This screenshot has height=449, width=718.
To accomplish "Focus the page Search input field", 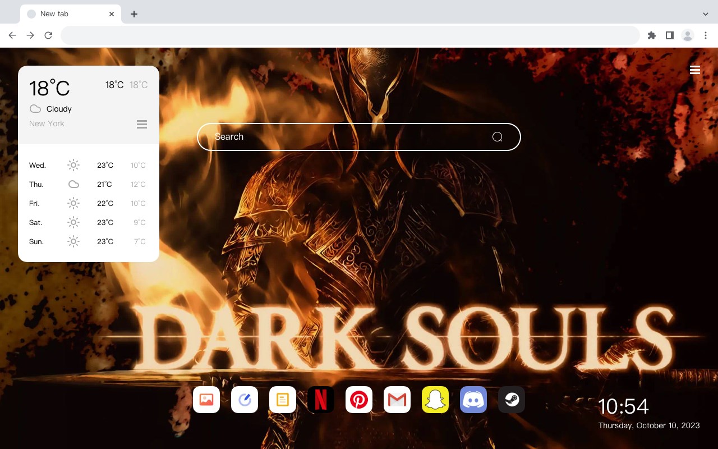I will (x=359, y=137).
